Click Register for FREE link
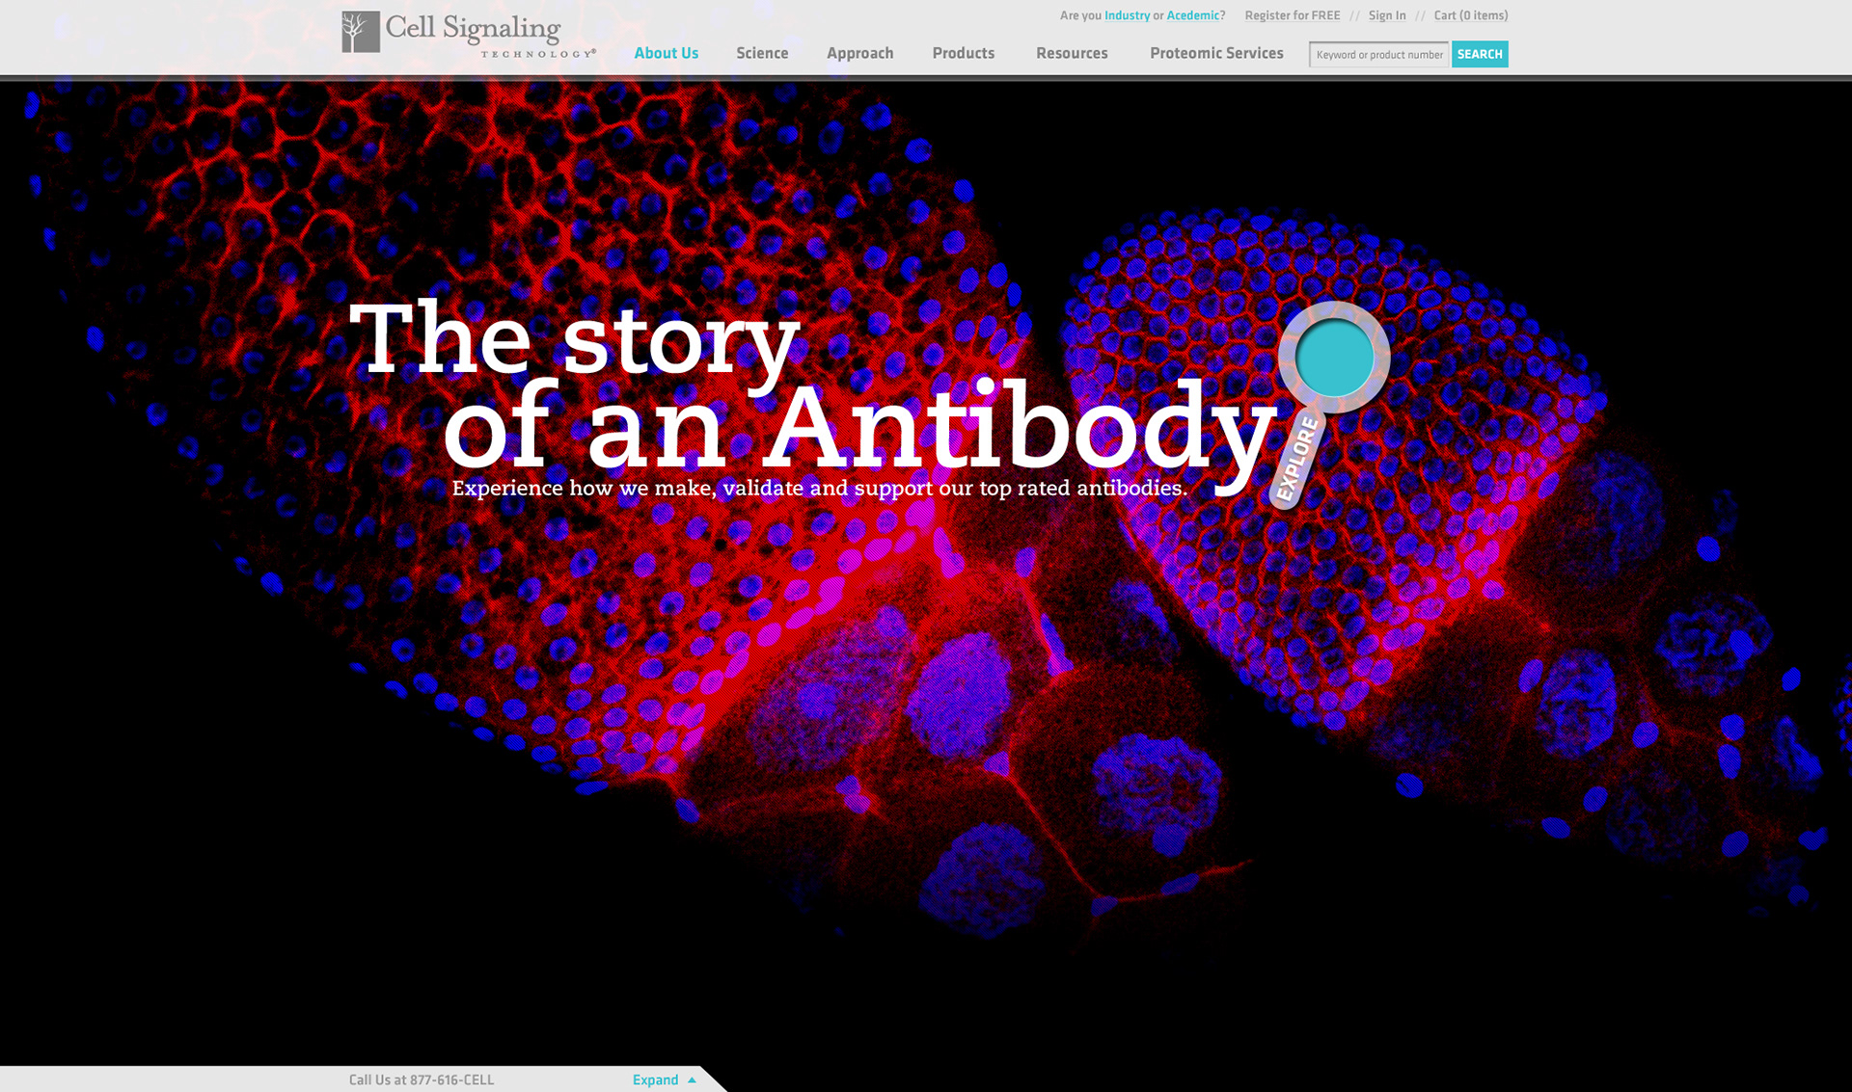Screen dimensions: 1852x1092 click(x=1292, y=15)
